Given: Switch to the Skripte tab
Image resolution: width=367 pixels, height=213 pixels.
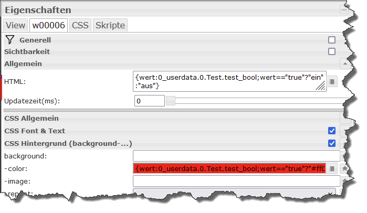Looking at the screenshot, I should [x=110, y=25].
